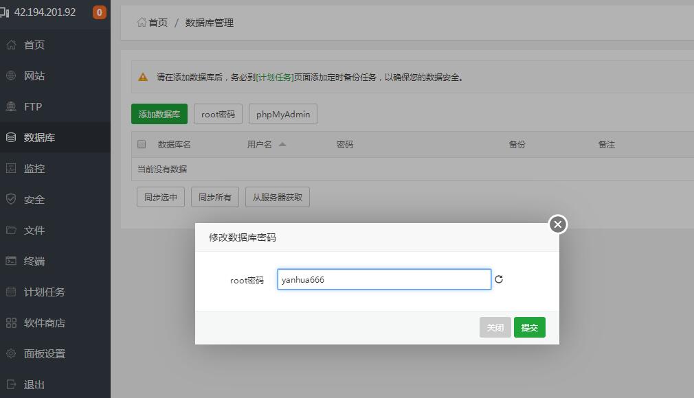
Task: Sort by username column arrow
Action: coord(282,145)
